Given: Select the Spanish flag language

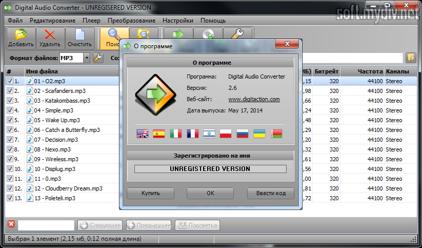Looking at the screenshot, I should click(159, 133).
